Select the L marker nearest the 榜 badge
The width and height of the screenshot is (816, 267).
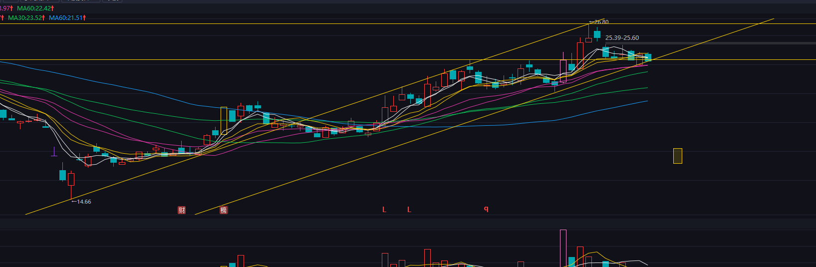tap(384, 210)
